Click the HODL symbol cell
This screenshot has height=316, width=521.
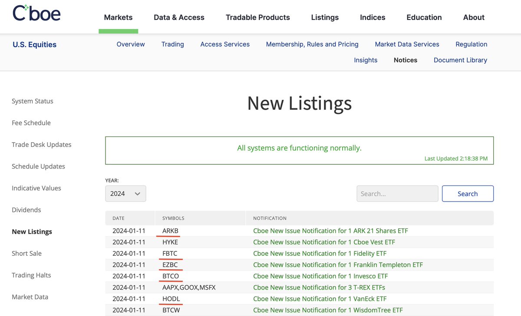(x=171, y=299)
